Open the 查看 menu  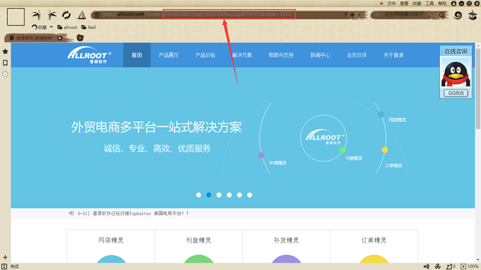pyautogui.click(x=404, y=3)
